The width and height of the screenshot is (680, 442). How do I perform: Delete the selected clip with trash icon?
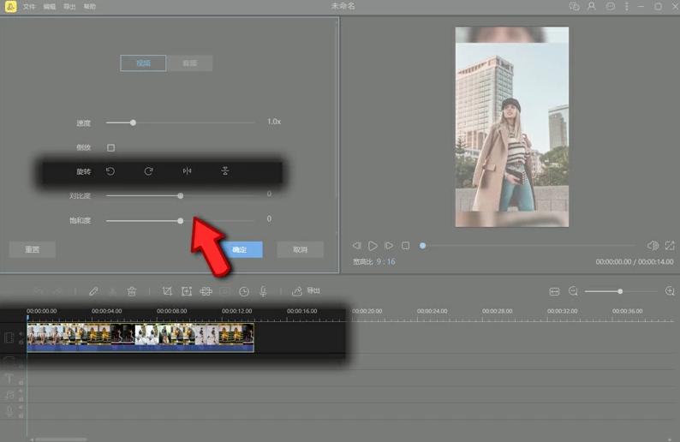[x=132, y=291]
